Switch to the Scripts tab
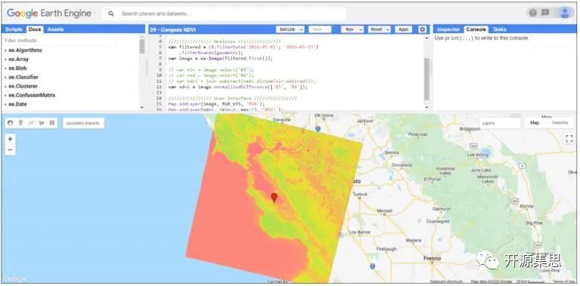This screenshot has width=580, height=286. click(x=14, y=29)
